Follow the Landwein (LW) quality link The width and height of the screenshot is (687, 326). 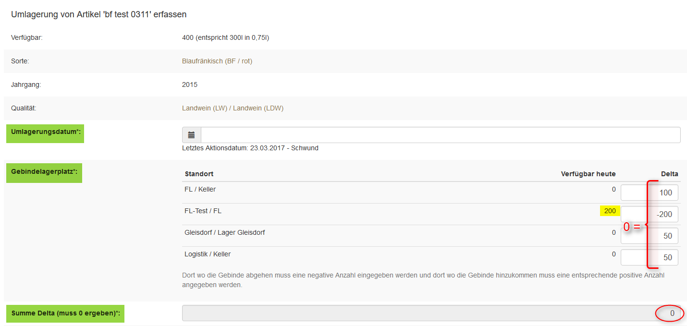pyautogui.click(x=204, y=108)
